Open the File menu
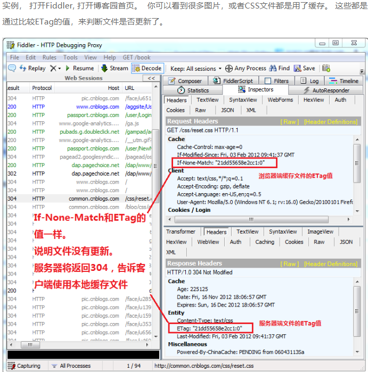 [x=14, y=57]
